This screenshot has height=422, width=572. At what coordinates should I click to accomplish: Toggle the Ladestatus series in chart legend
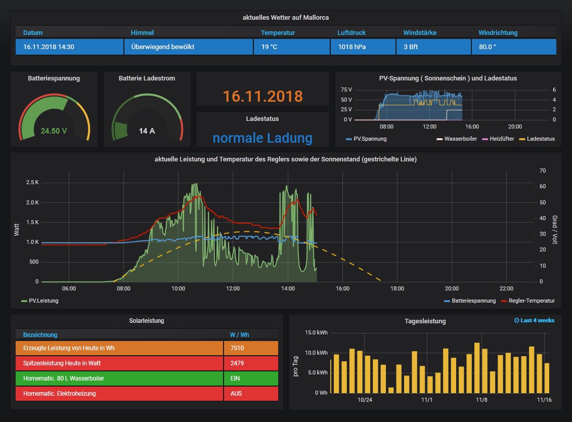click(540, 139)
